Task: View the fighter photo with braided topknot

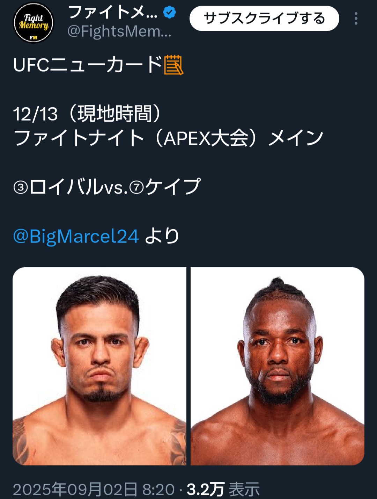Action: click(x=278, y=366)
